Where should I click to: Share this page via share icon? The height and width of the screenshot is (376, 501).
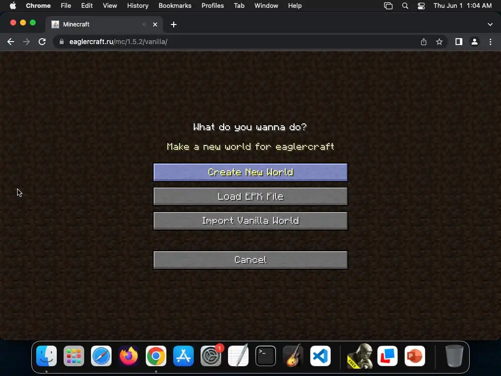[423, 42]
